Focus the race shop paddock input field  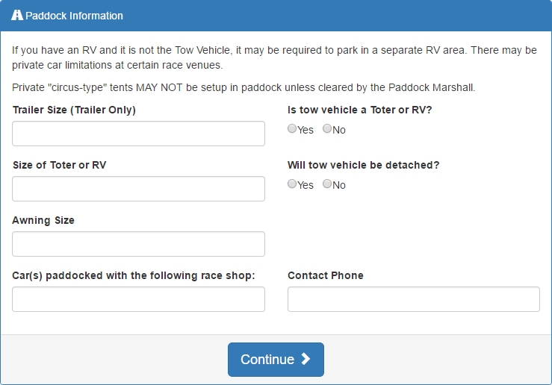(x=138, y=299)
